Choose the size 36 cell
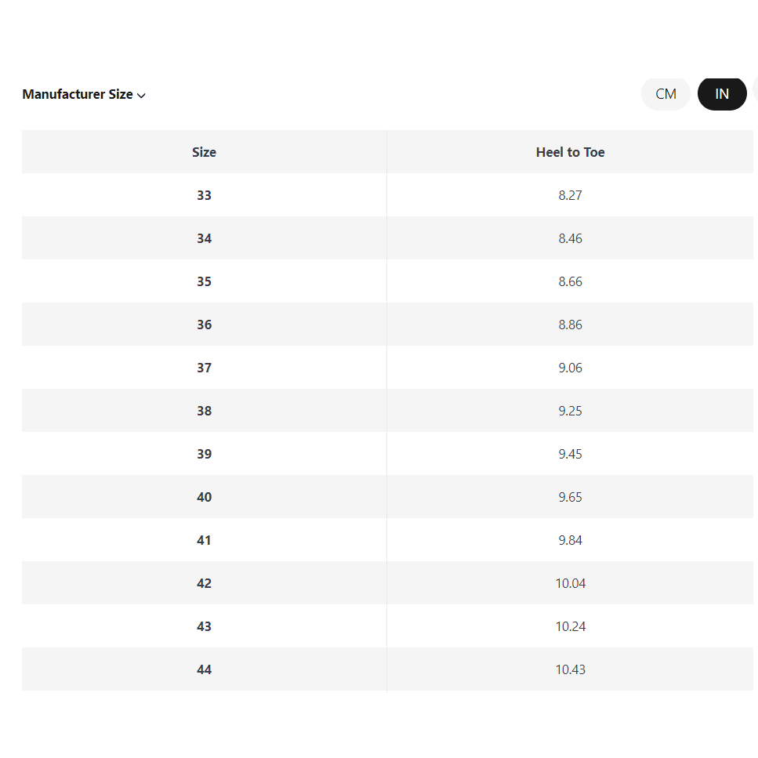 coord(204,325)
